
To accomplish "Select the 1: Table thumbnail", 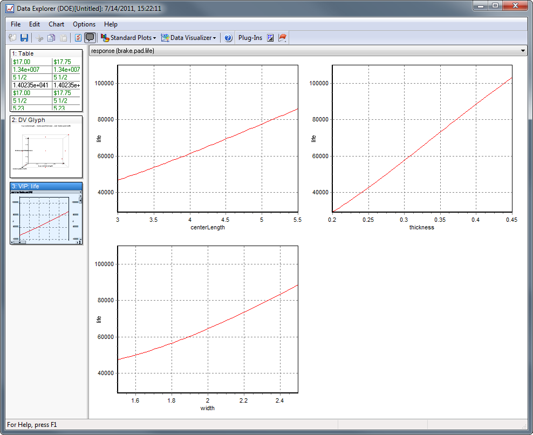I will tap(46, 80).
